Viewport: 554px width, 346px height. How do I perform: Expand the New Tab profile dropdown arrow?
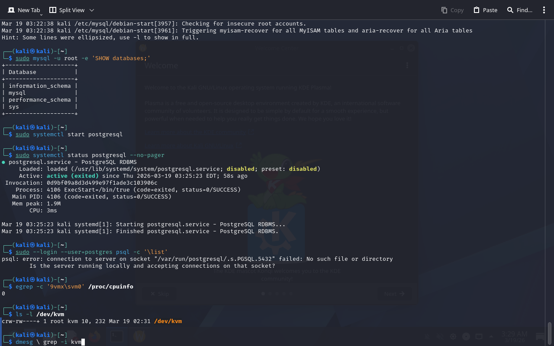click(42, 15)
